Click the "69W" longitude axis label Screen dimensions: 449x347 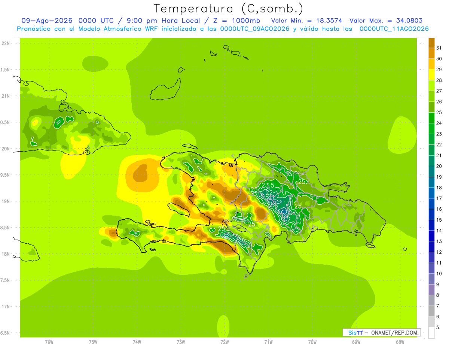[356, 342]
